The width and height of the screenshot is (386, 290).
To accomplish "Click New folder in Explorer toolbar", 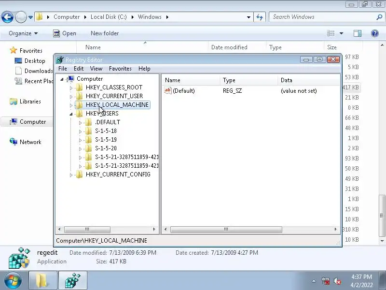I will [105, 33].
